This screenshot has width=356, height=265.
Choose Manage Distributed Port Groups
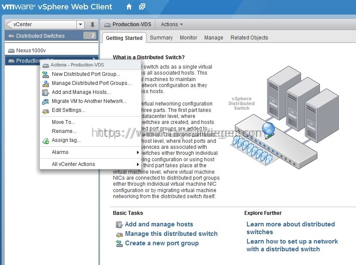tap(91, 83)
